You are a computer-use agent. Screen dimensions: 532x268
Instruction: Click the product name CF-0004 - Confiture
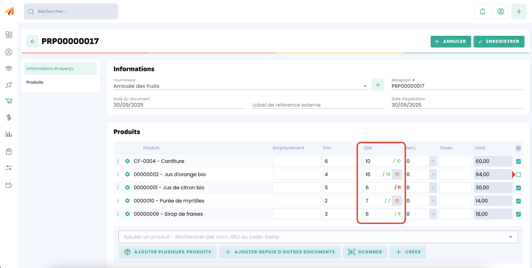[159, 161]
